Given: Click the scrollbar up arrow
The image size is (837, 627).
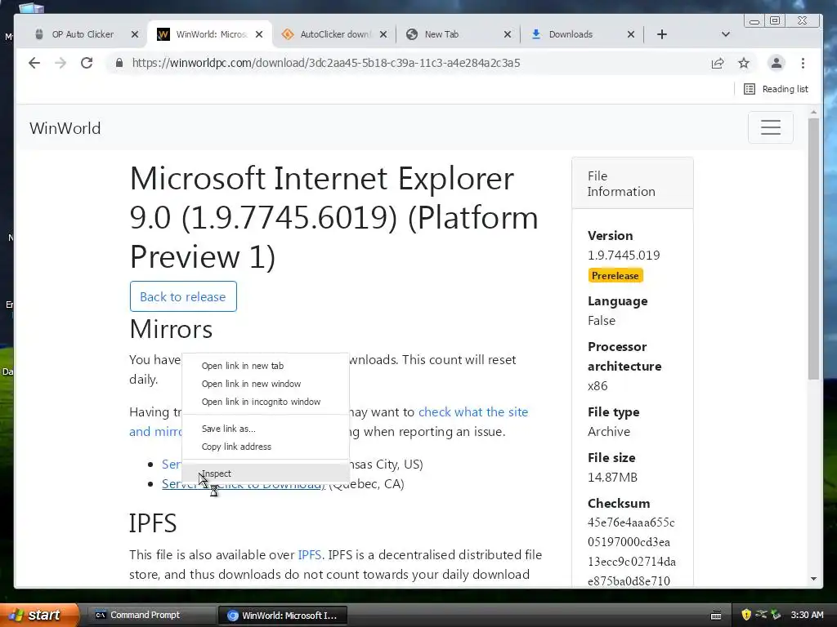Looking at the screenshot, I should [x=813, y=113].
